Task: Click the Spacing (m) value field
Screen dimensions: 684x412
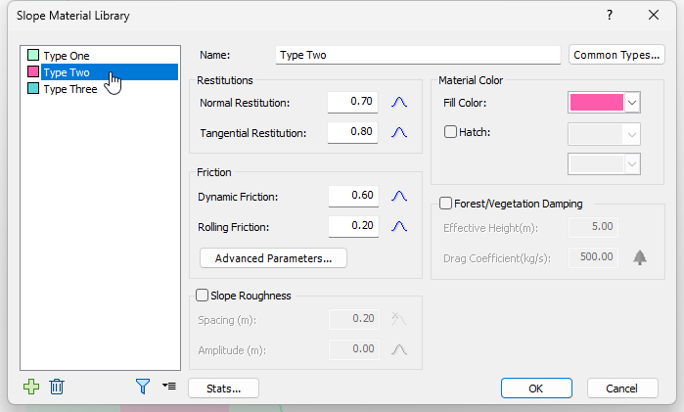Action: pos(354,319)
